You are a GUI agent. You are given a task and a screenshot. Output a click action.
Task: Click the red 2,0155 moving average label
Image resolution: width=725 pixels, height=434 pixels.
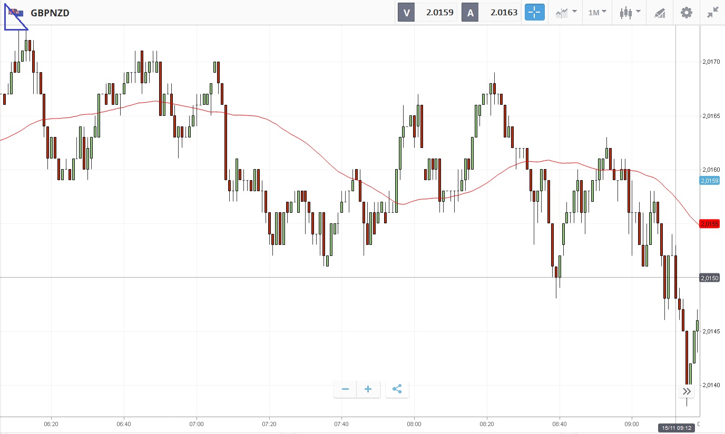(x=709, y=224)
